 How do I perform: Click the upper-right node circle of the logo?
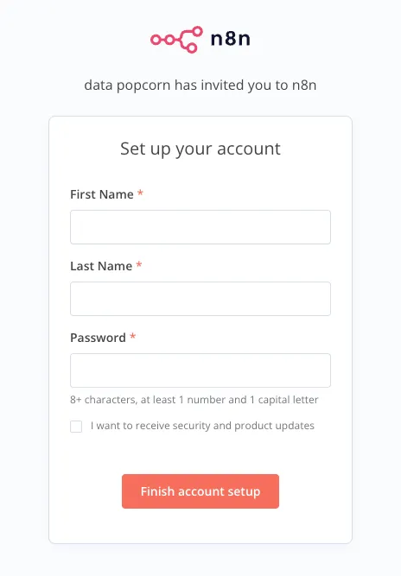point(197,31)
